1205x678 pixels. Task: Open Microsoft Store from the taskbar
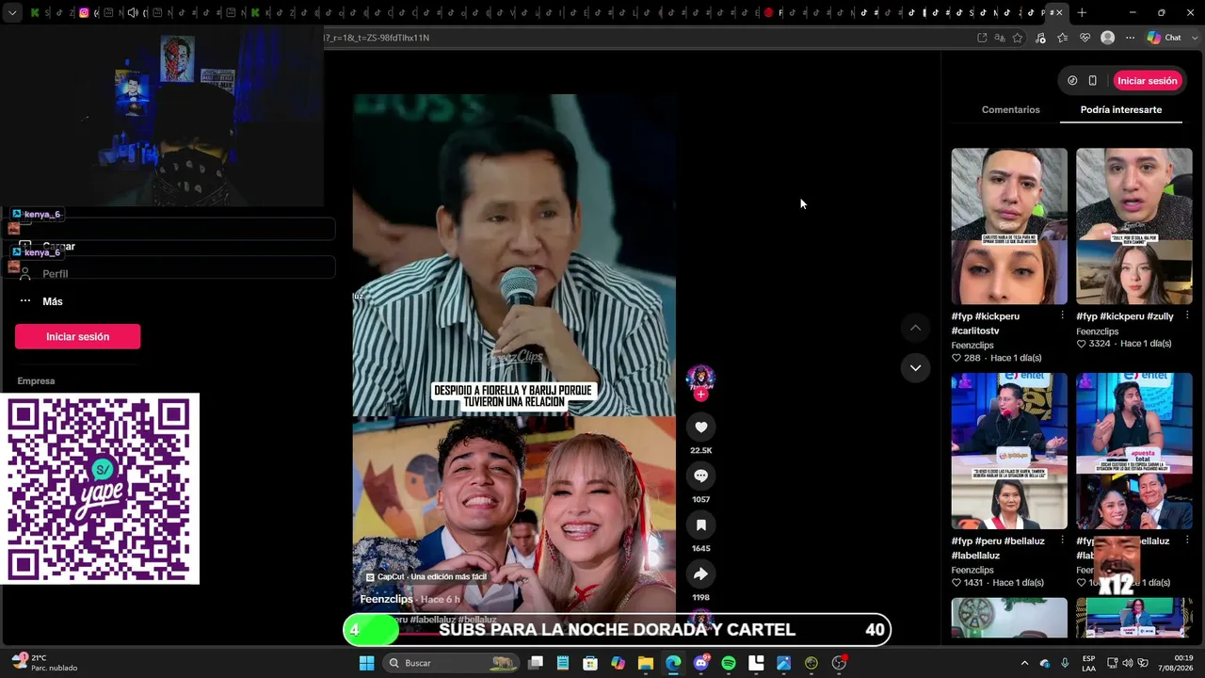[x=590, y=663]
